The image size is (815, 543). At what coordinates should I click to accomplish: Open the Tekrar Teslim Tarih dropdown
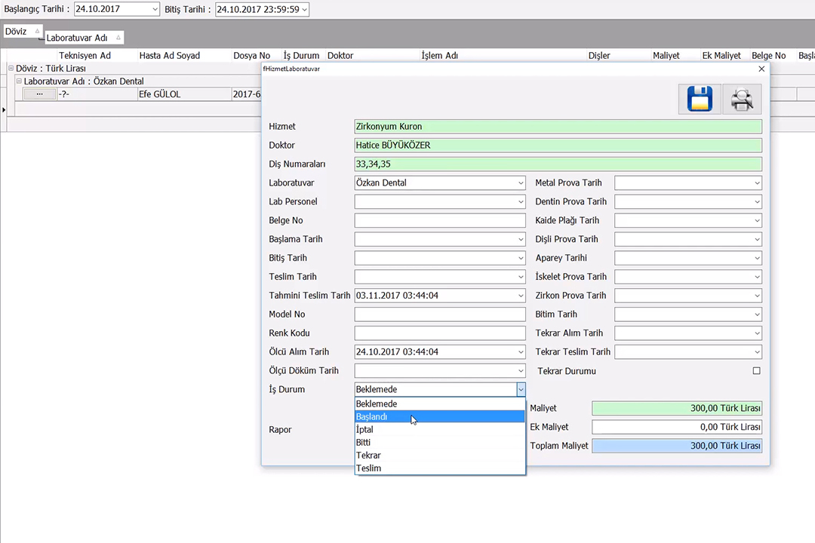point(758,351)
